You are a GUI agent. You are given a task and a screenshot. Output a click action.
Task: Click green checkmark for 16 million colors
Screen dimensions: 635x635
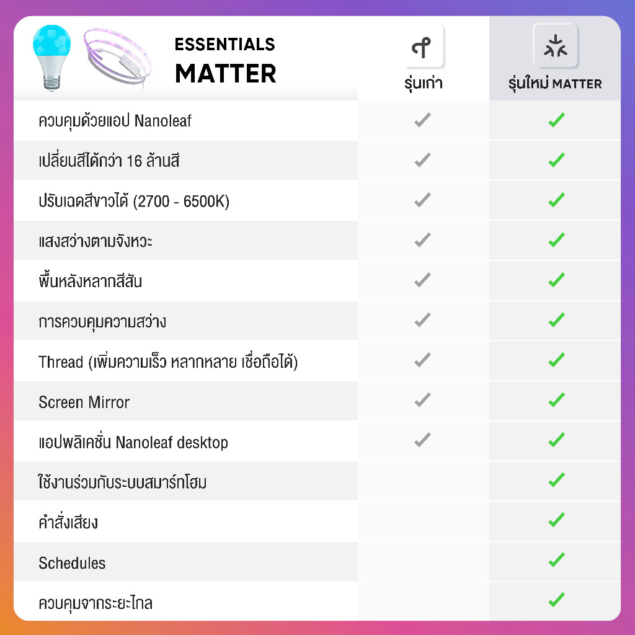(556, 160)
